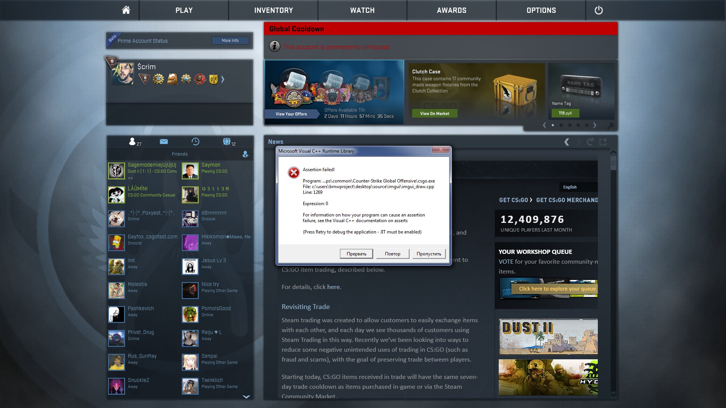
Task: Open the lobbies group icon tab
Action: [227, 142]
